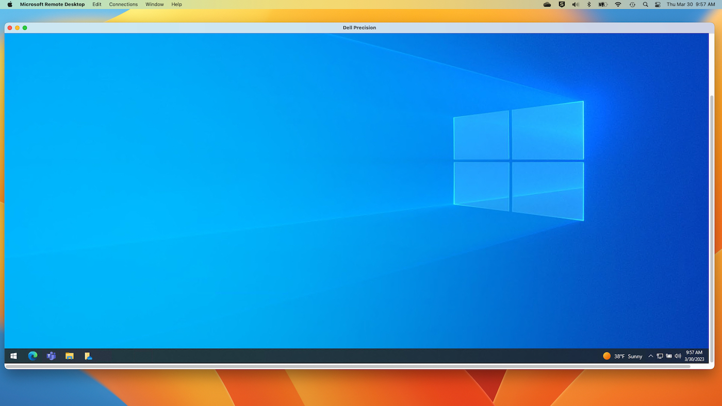
Task: Click the macOS battery status indicator
Action: (x=602, y=4)
